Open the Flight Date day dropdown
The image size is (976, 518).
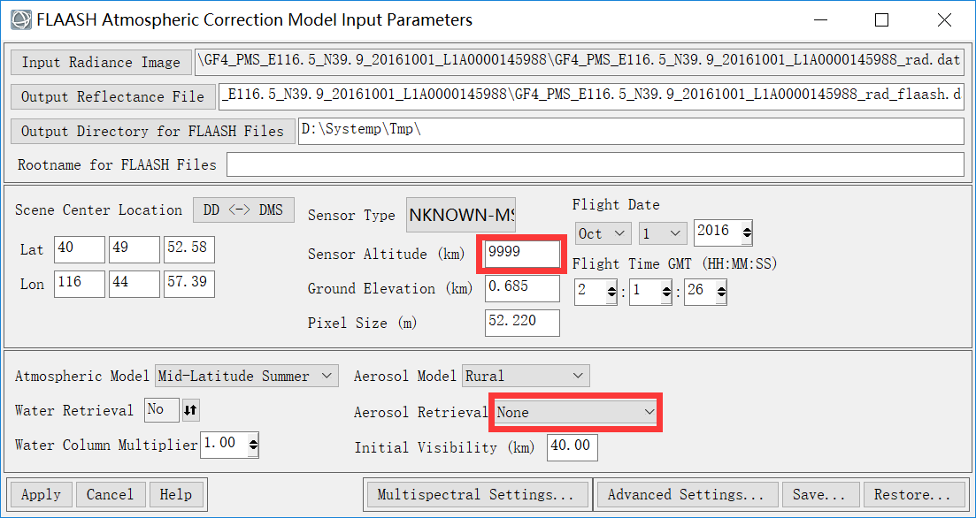(662, 233)
